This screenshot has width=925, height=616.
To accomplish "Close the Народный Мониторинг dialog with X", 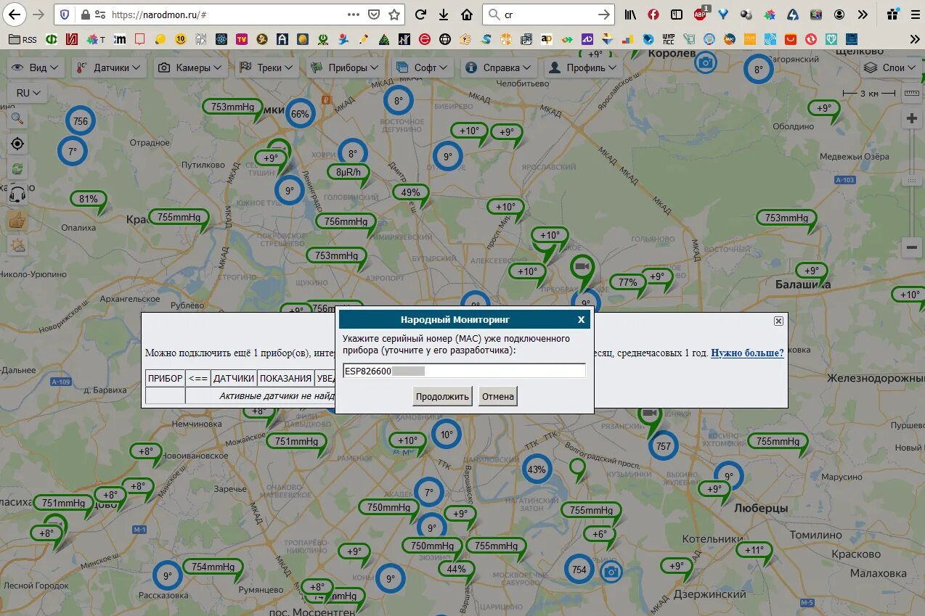I will [x=581, y=319].
